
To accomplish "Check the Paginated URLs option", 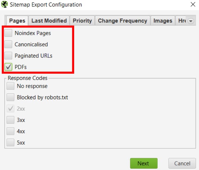I will click(x=8, y=56).
